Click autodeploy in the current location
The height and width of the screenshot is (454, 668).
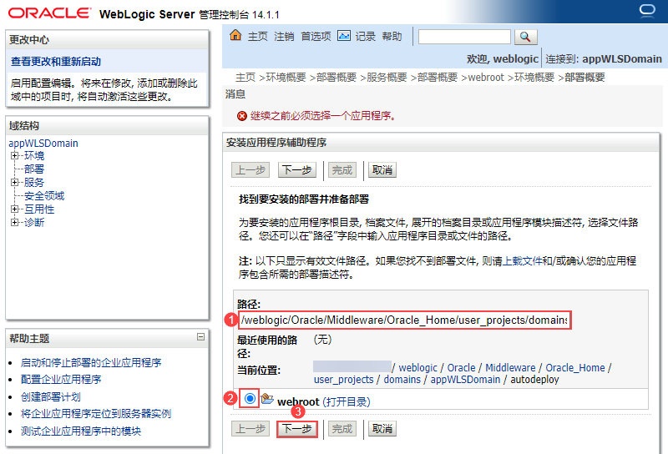click(x=534, y=380)
